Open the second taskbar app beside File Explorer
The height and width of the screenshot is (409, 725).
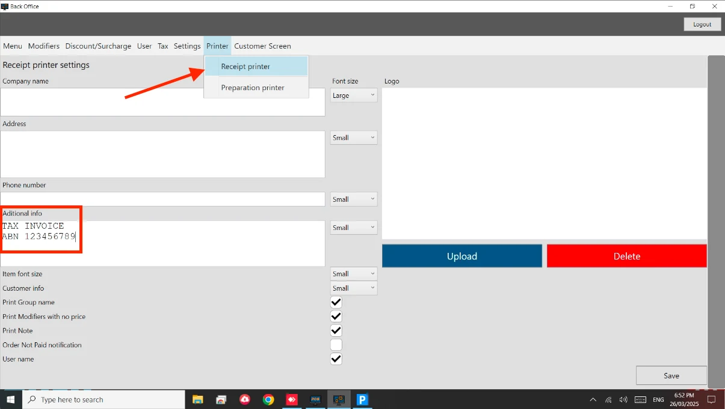[221, 399]
